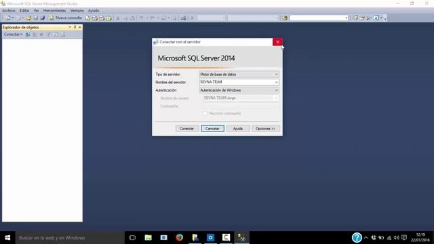Viewport: 434px width, 244px height.
Task: Open the Explorador de objetos window position dropdown arrow
Action: 70,27
